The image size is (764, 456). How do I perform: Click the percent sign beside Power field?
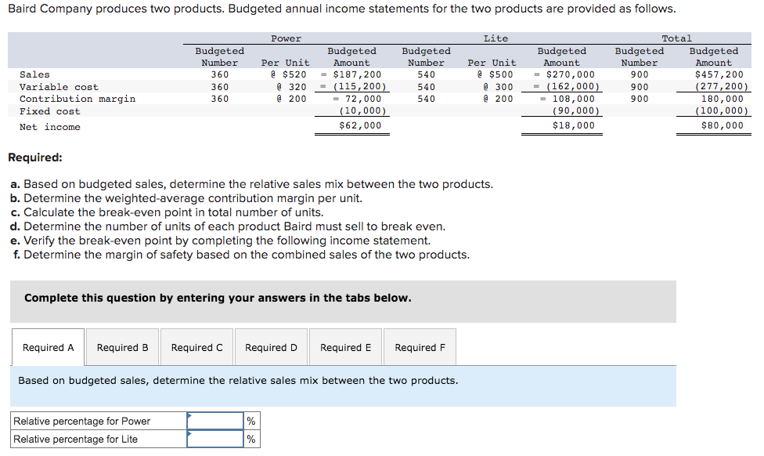(x=250, y=420)
